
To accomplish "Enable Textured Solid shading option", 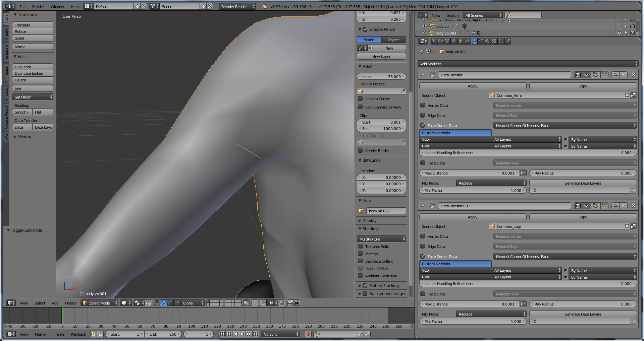I will 361,246.
